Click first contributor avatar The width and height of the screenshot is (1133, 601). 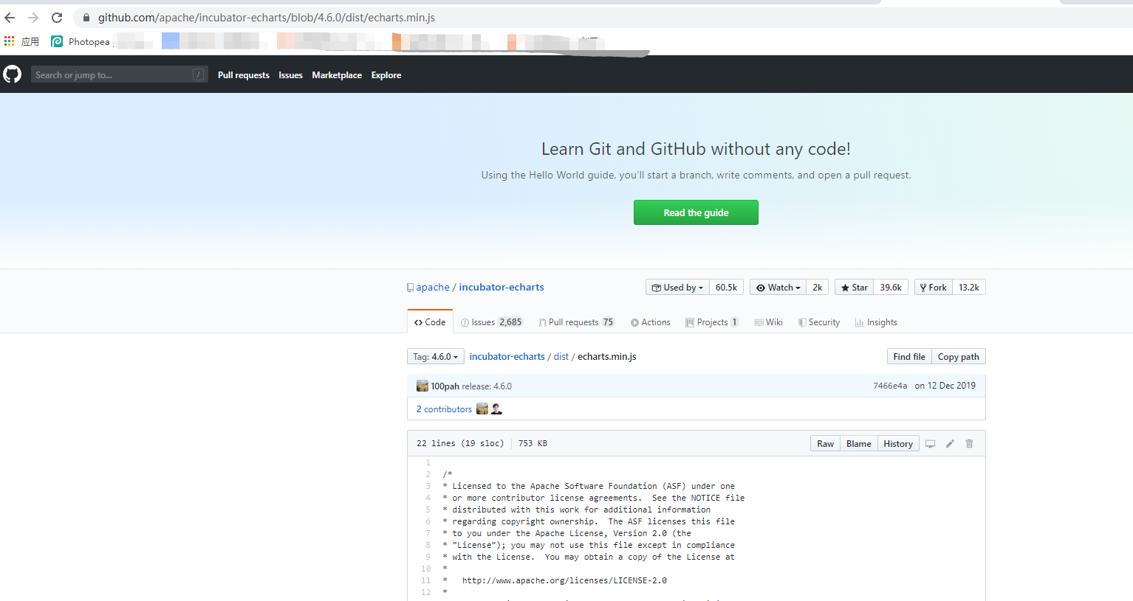[482, 409]
